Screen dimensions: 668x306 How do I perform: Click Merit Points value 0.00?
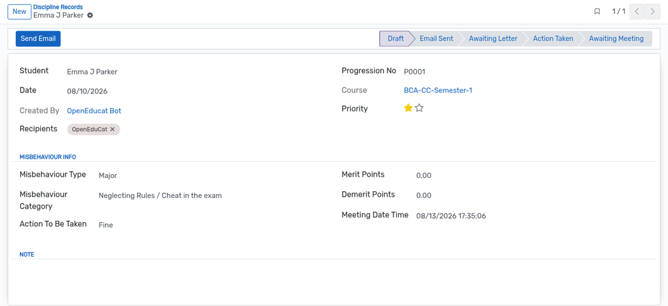[424, 175]
